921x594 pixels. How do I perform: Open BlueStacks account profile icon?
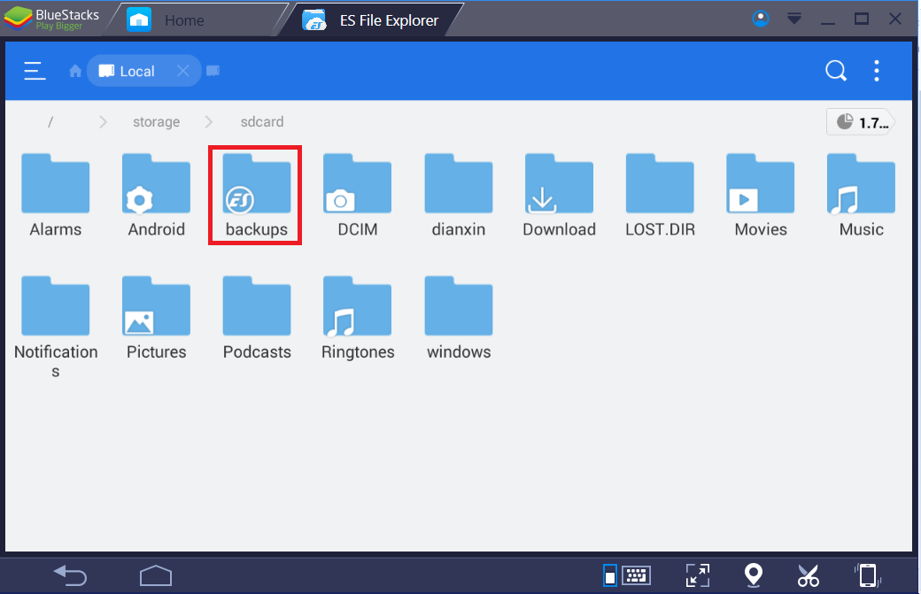[761, 19]
